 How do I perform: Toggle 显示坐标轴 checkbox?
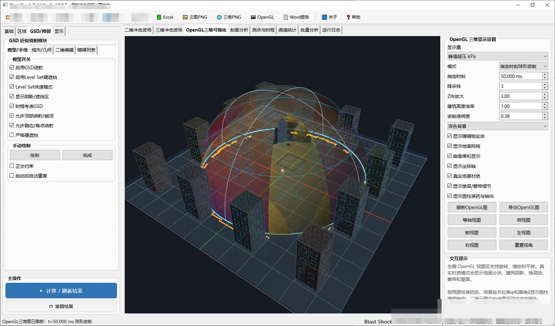click(450, 166)
